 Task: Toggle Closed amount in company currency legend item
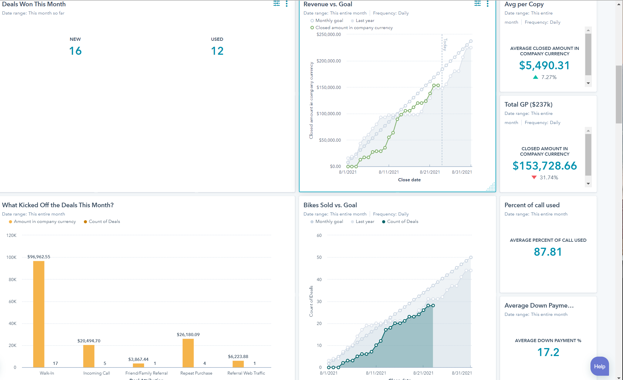351,28
